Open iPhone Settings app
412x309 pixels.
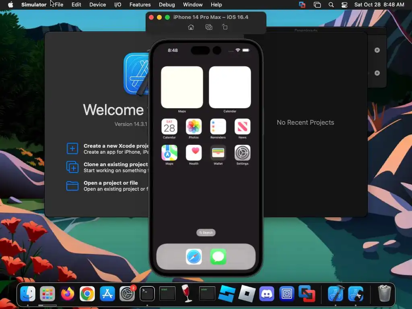[242, 152]
